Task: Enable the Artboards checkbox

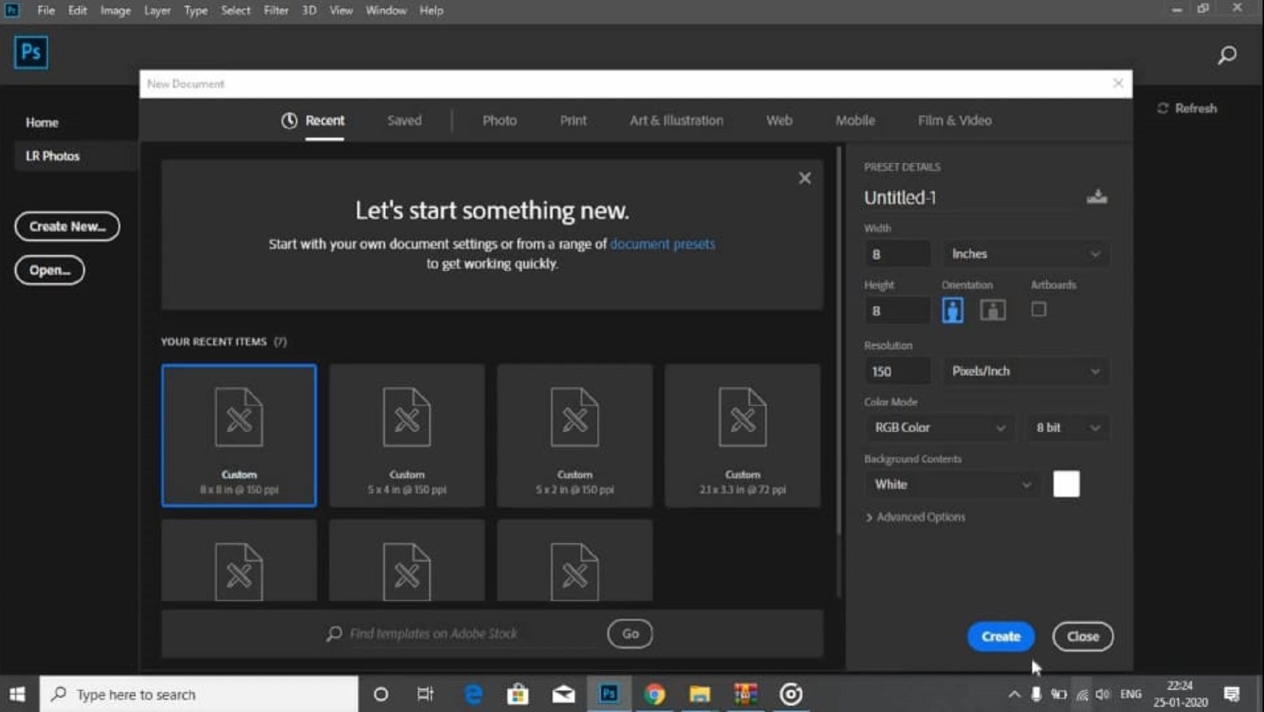Action: [x=1039, y=309]
